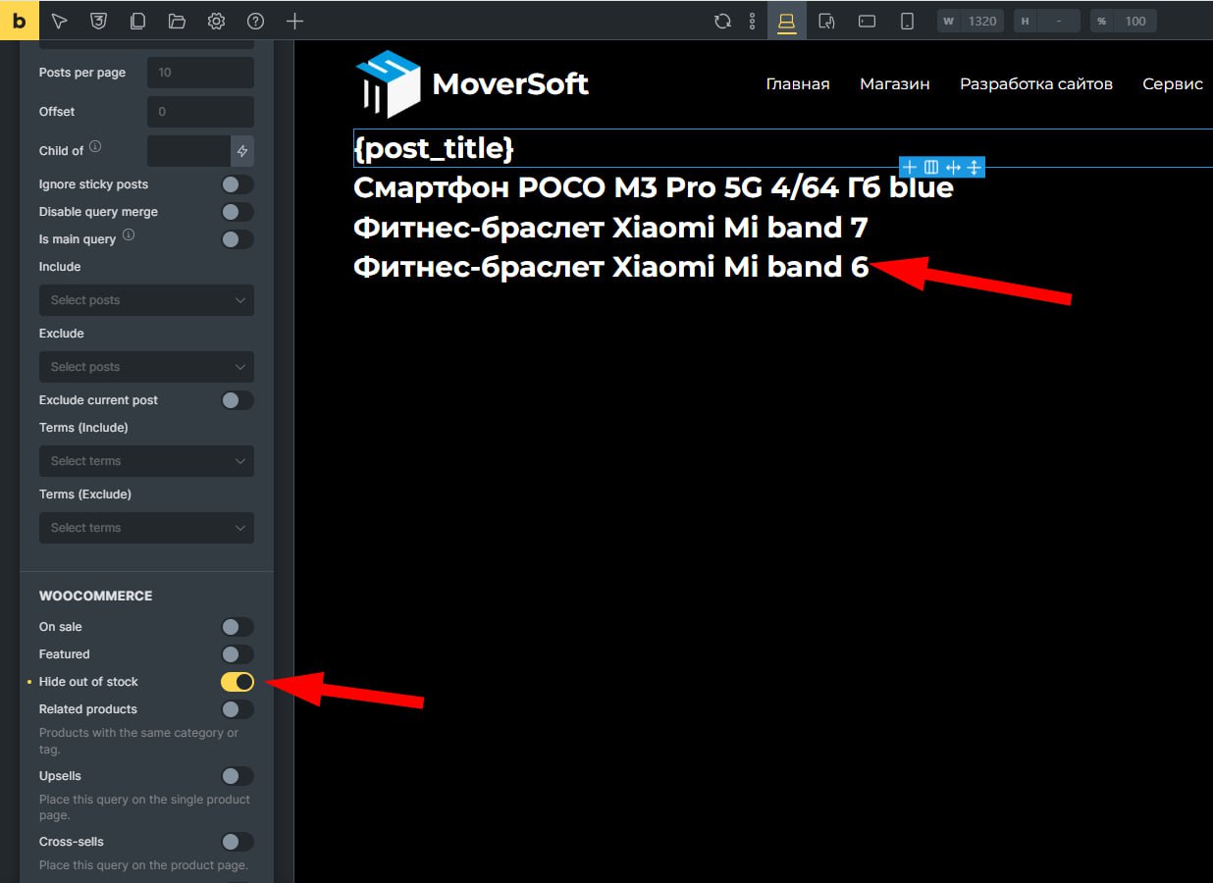The width and height of the screenshot is (1213, 883).
Task: Click the canvas width W field showing 1320
Action: [971, 21]
